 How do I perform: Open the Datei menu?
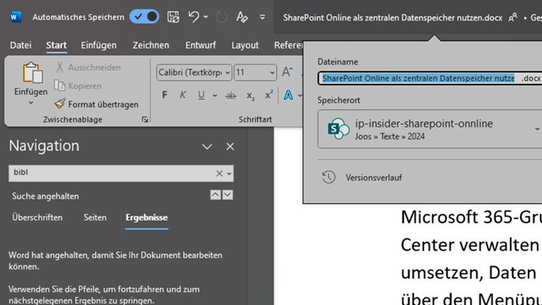[20, 45]
